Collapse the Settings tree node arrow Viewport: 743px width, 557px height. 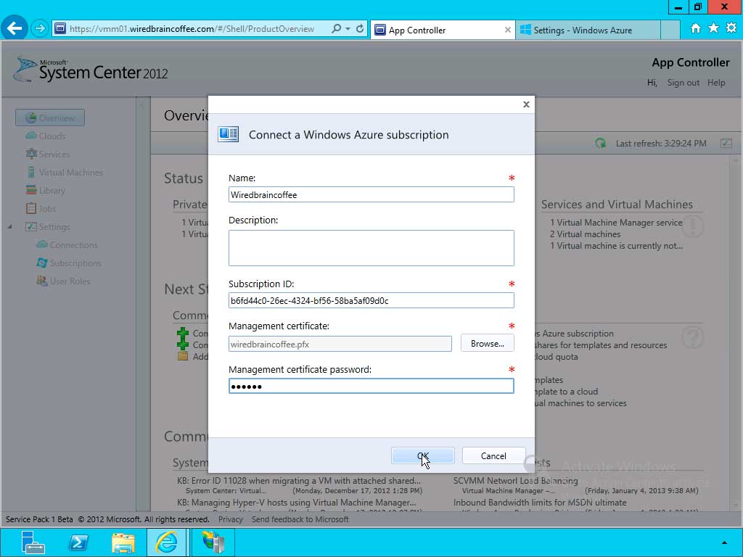pos(9,227)
